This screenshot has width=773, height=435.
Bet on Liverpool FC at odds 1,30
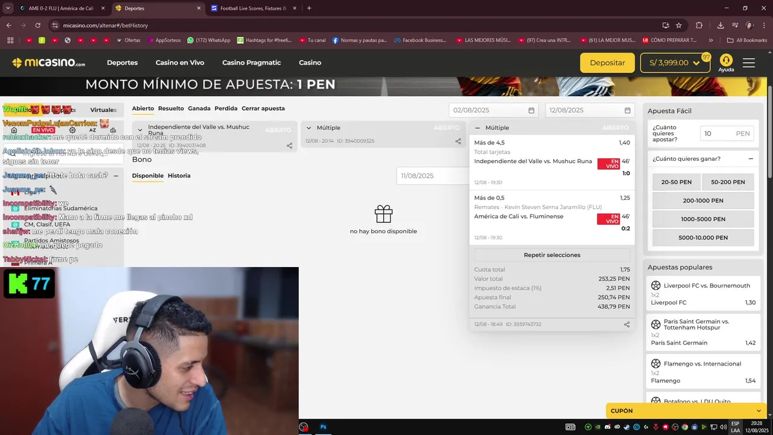(703, 303)
